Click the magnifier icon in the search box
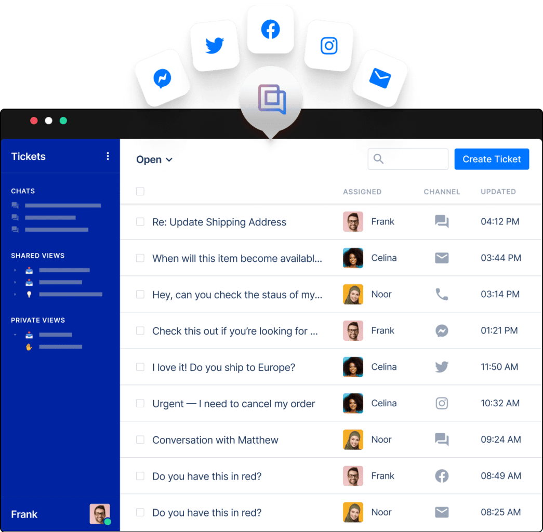 click(x=378, y=159)
